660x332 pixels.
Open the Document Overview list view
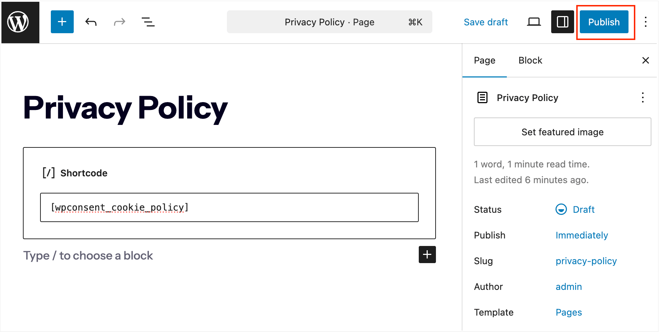[x=148, y=22]
